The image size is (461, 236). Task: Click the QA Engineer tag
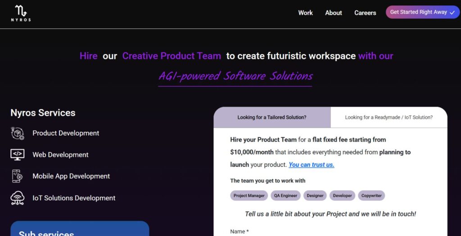[x=286, y=195]
